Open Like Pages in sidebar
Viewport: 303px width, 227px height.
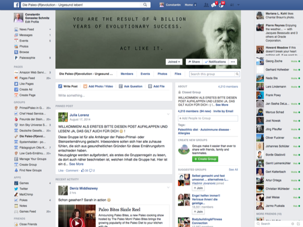pyautogui.click(x=27, y=84)
